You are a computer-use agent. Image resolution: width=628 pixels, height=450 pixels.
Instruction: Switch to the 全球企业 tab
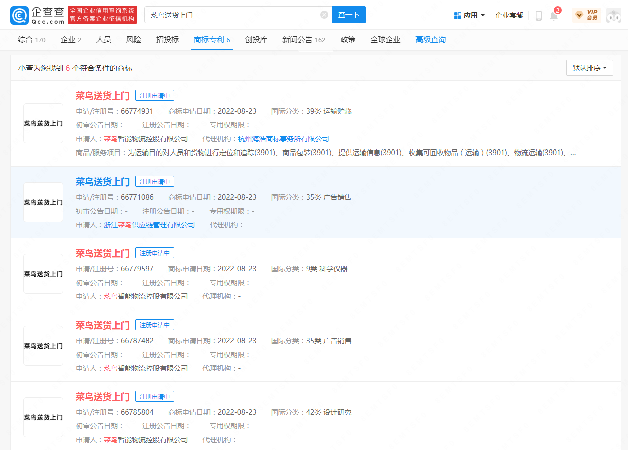click(385, 40)
